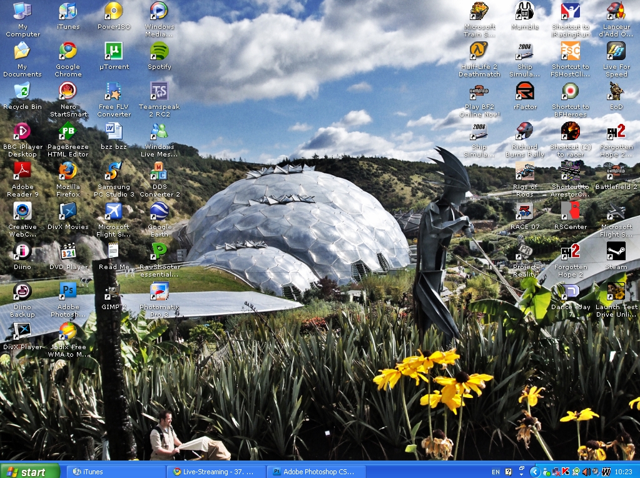Open the GIMP 2 desktop icon
This screenshot has width=640, height=478.
click(114, 292)
